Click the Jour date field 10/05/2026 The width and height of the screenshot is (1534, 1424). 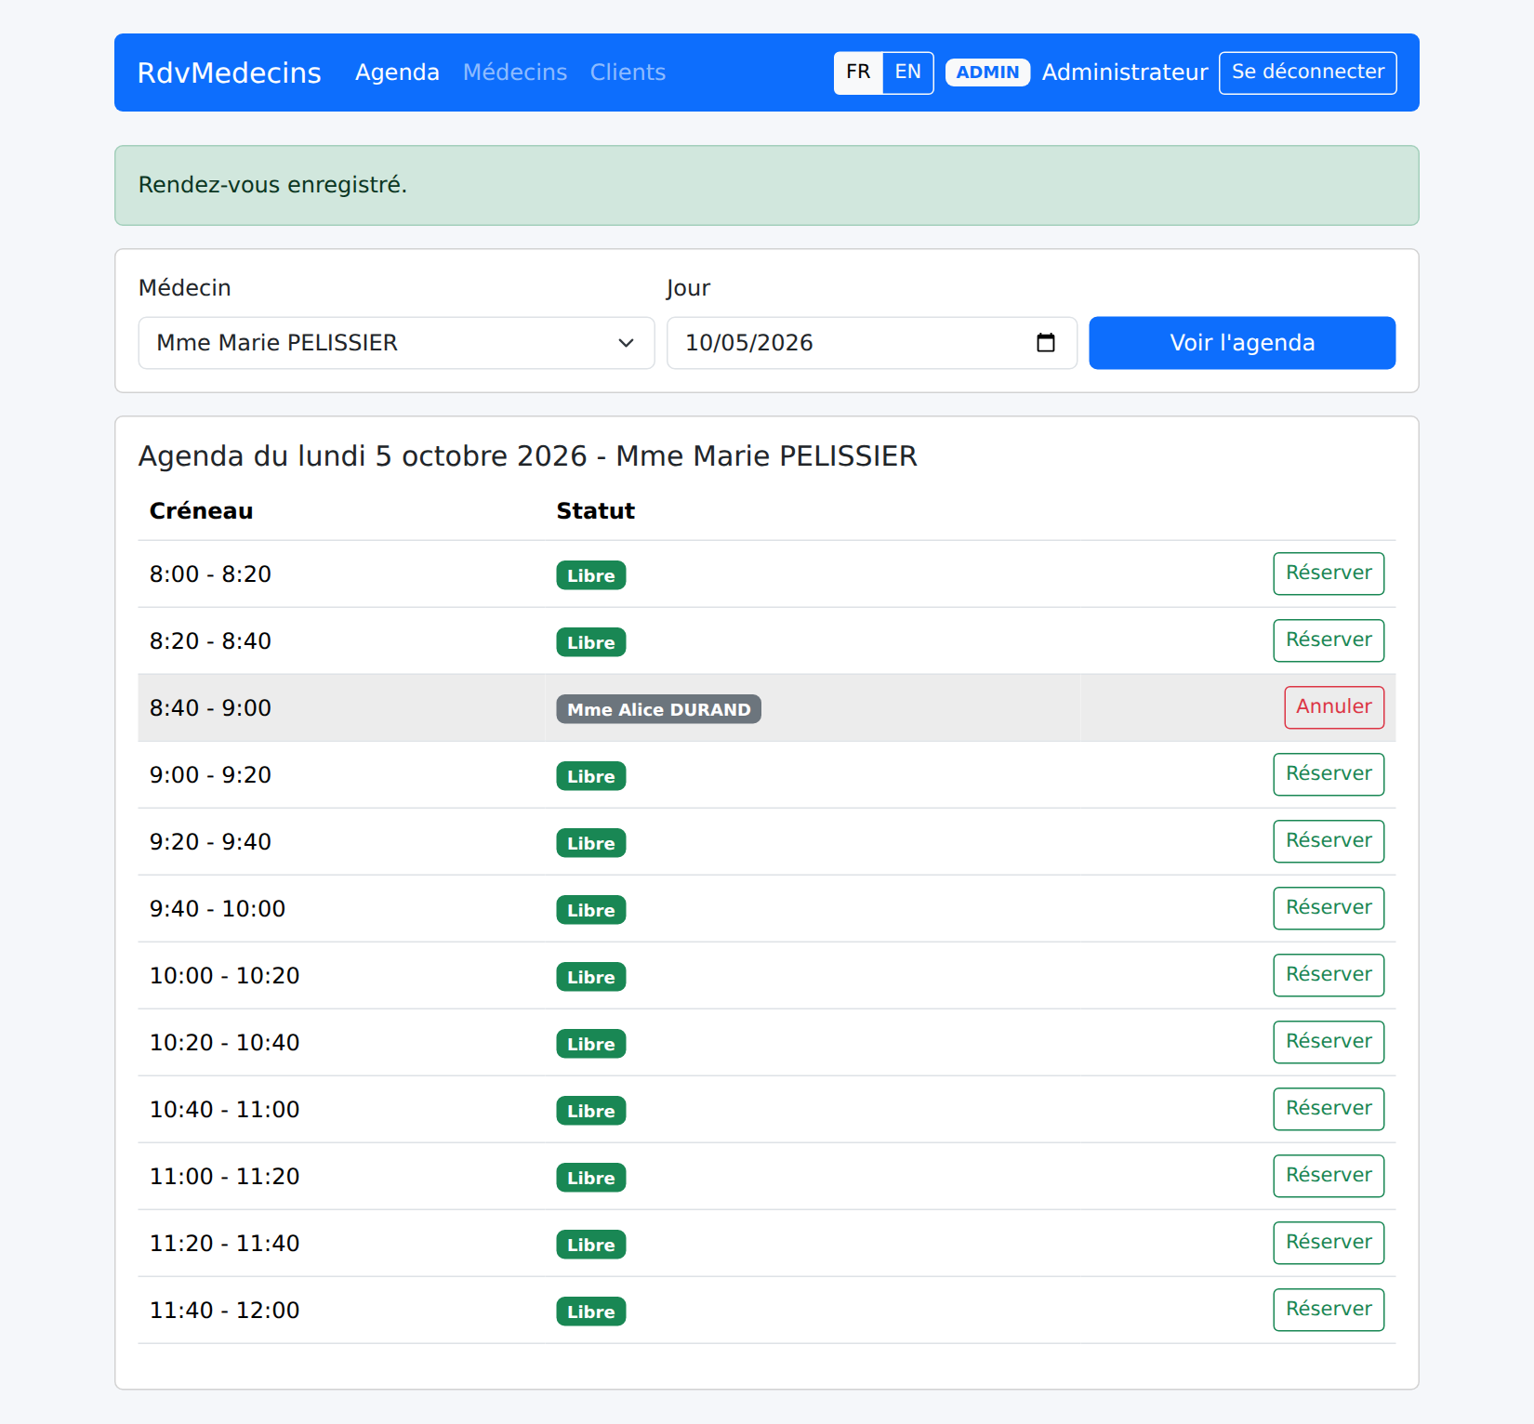coord(871,343)
